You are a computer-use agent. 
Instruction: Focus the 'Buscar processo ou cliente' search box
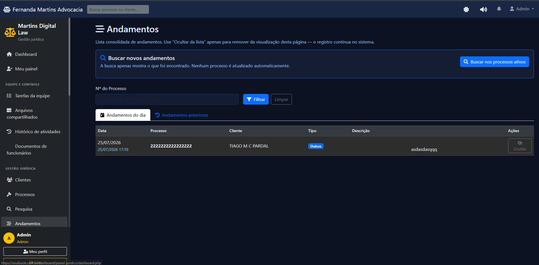tap(118, 10)
